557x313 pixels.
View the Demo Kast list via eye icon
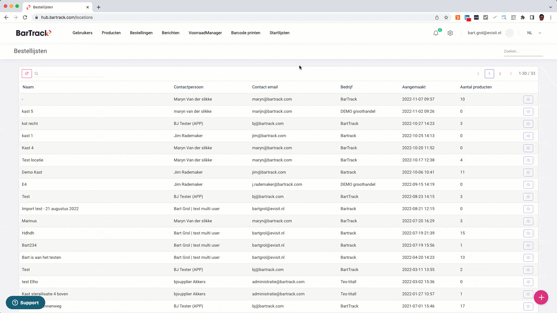coord(528,172)
